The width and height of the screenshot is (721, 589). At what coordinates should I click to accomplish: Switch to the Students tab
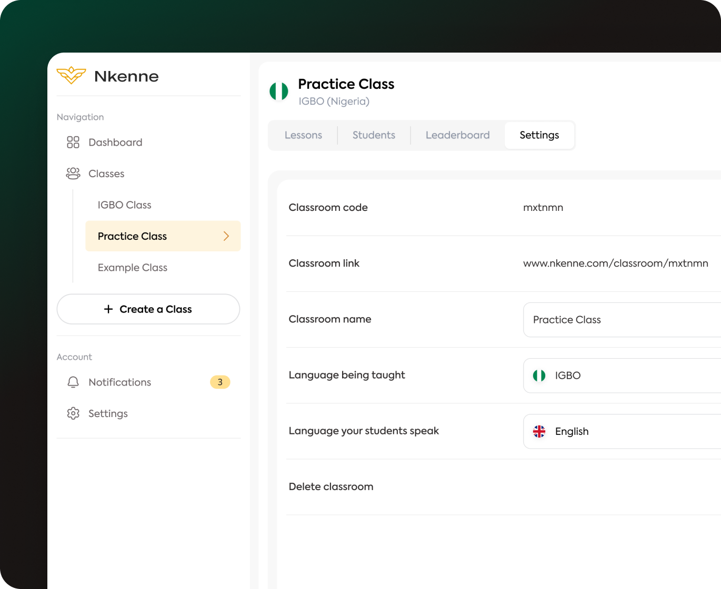(x=374, y=135)
